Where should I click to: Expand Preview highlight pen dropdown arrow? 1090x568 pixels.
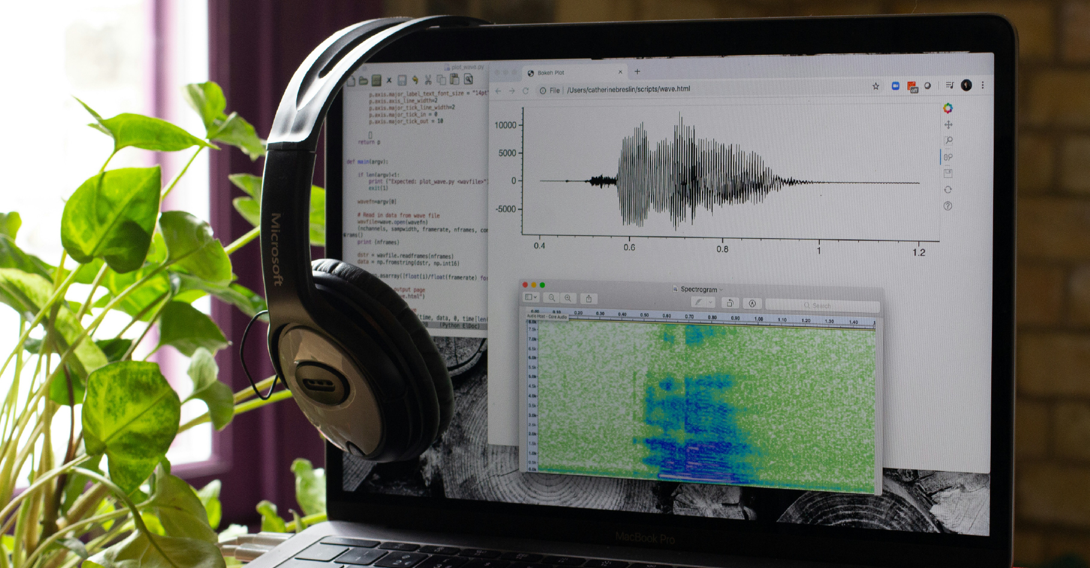(x=710, y=303)
